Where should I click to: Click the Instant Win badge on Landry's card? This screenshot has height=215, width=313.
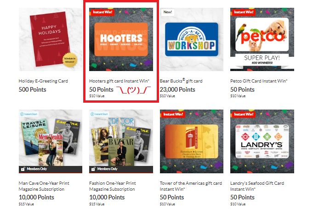coord(244,114)
